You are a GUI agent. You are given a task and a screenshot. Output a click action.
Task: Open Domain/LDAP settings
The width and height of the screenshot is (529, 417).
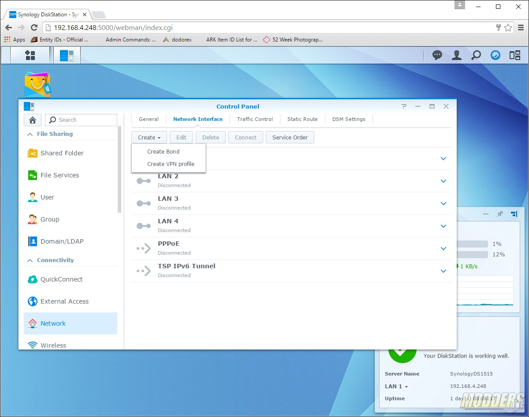tap(71, 241)
